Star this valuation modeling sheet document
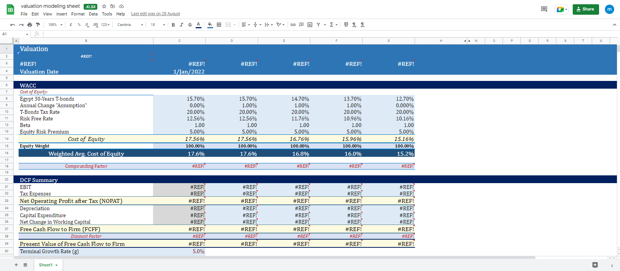The height and width of the screenshot is (271, 620). pyautogui.click(x=104, y=6)
